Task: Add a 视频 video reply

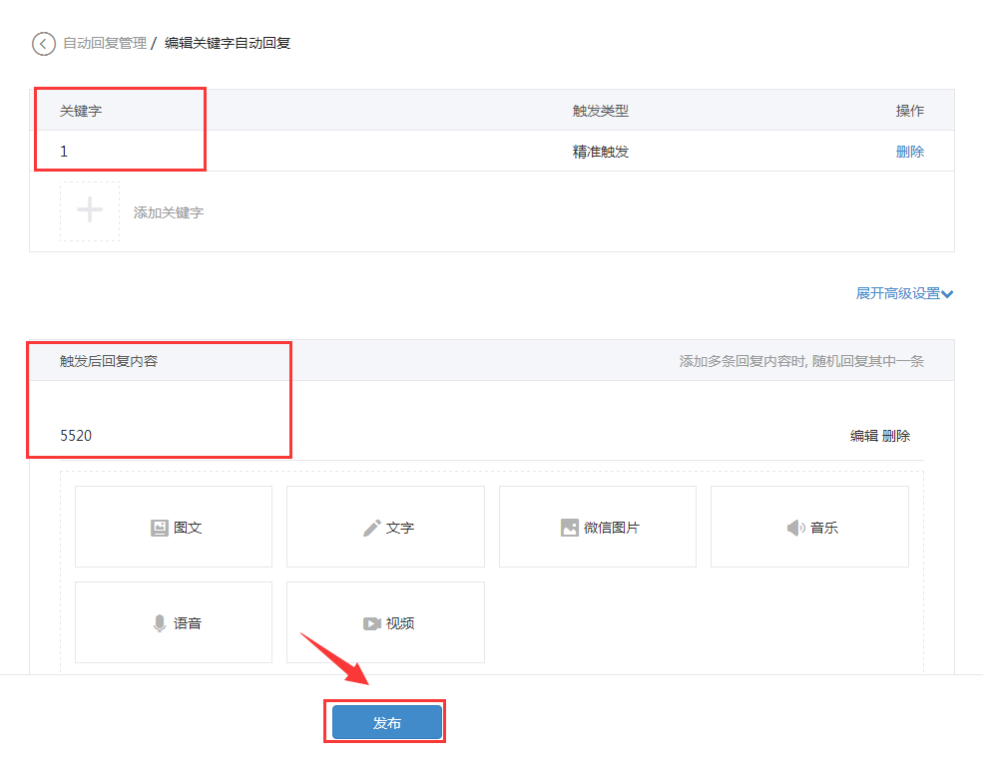Action: [385, 622]
